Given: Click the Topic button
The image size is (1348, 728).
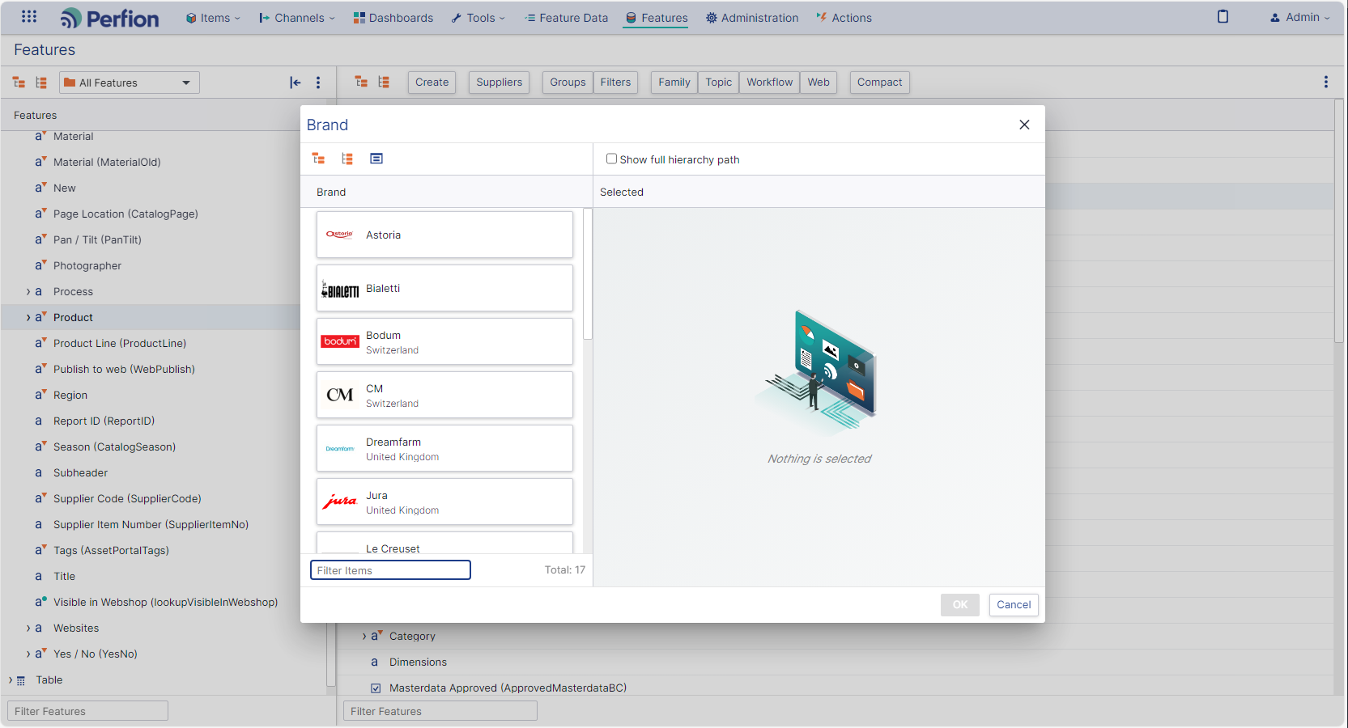Looking at the screenshot, I should [718, 83].
